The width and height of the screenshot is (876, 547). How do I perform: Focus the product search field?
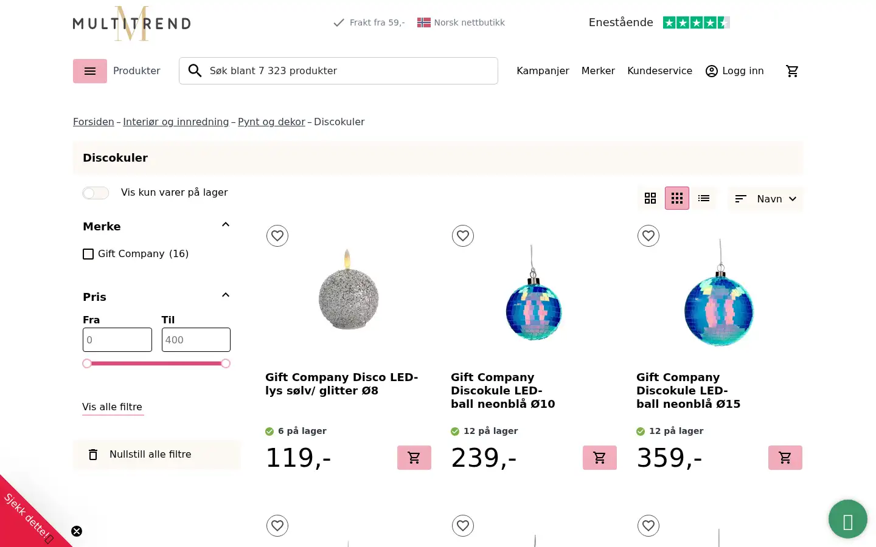[x=338, y=71]
